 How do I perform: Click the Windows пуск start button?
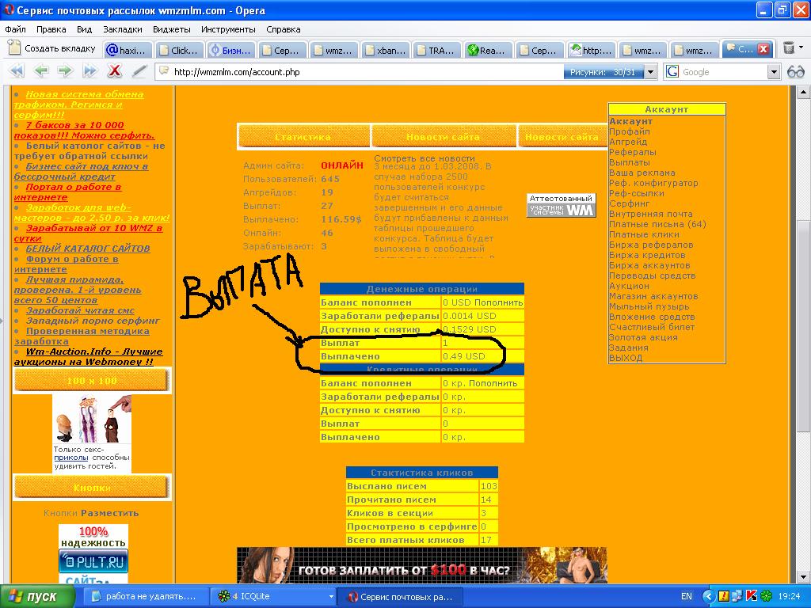tap(33, 596)
